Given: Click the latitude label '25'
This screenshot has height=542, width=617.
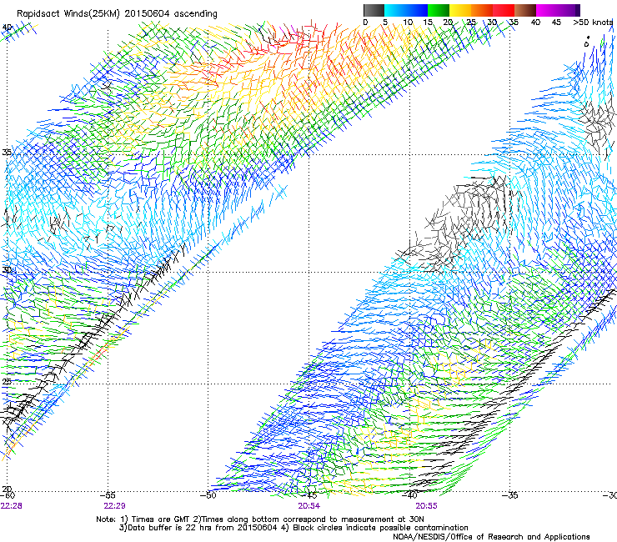Looking at the screenshot, I should click(x=7, y=381).
